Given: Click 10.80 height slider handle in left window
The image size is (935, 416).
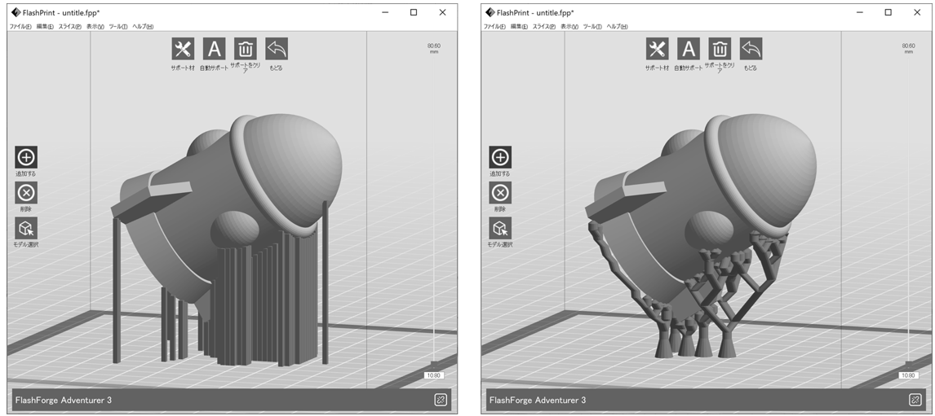Looking at the screenshot, I should click(x=432, y=375).
